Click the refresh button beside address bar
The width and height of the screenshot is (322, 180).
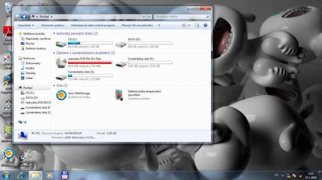click(x=149, y=17)
